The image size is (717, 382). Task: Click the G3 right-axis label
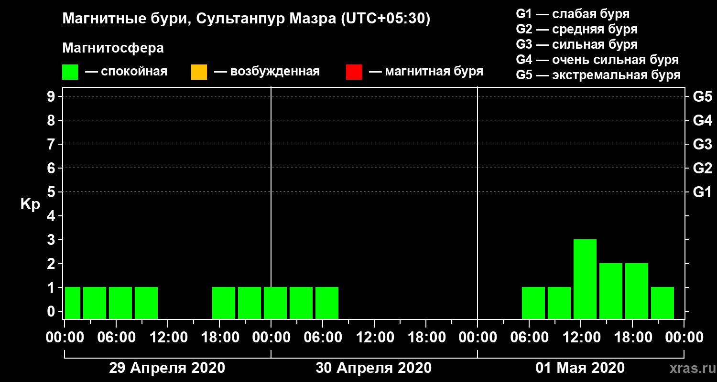tap(702, 144)
